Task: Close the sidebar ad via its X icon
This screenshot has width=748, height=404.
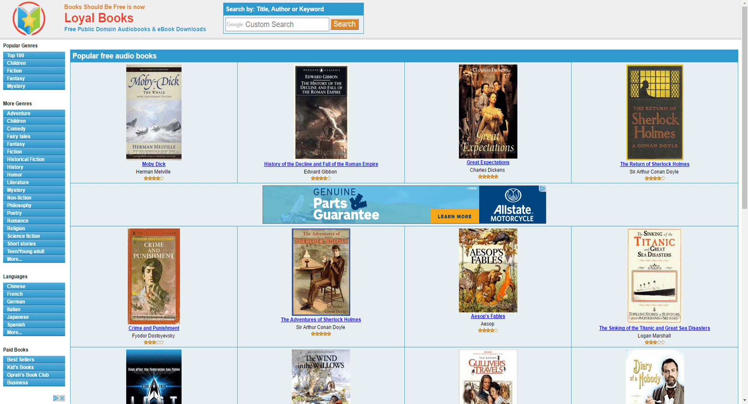Action: coord(62,398)
